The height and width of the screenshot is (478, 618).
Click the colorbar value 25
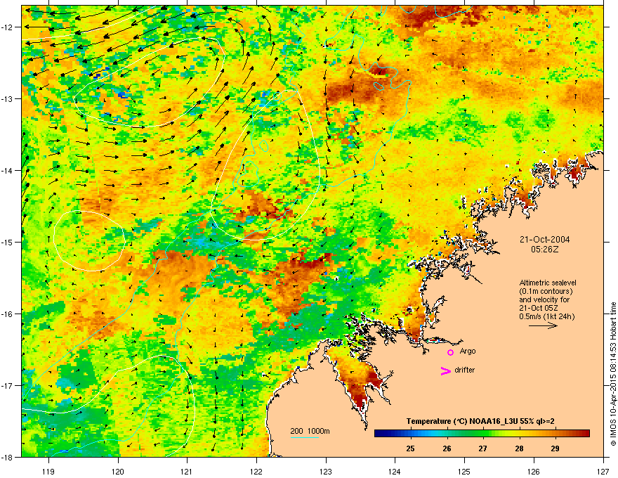[x=410, y=448]
